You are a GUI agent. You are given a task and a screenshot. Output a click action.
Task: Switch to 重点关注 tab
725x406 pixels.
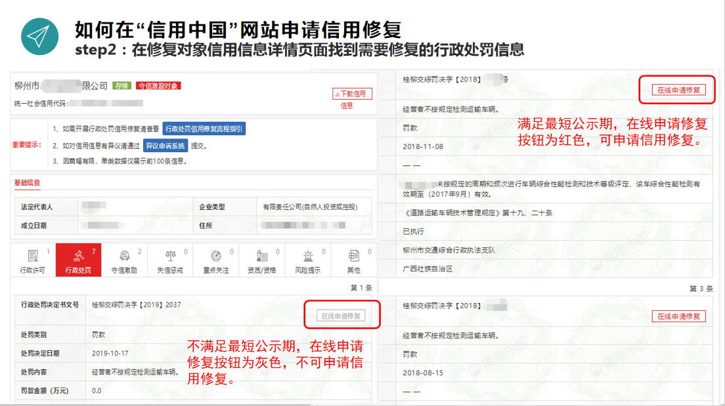[x=216, y=260]
